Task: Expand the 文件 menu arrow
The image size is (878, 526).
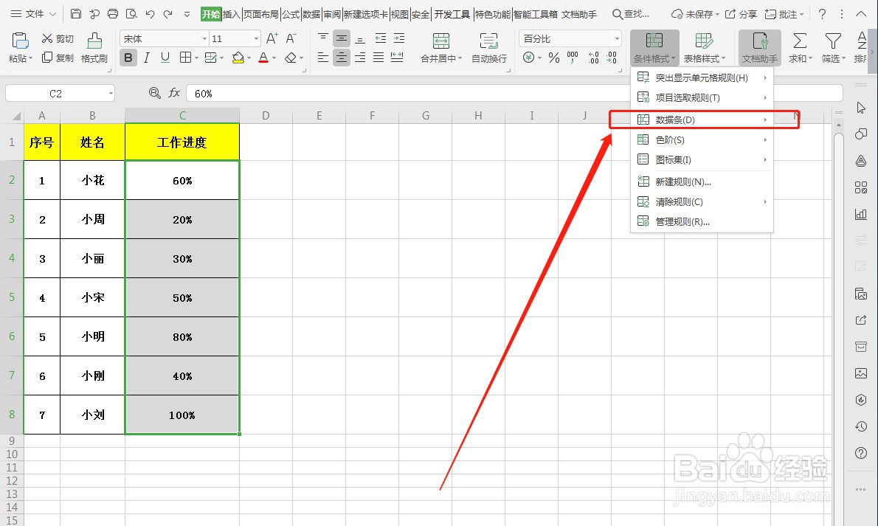Action: coord(52,14)
